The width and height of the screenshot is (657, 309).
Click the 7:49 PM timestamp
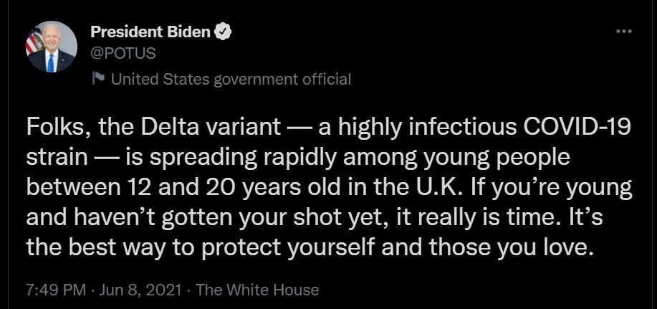(56, 290)
